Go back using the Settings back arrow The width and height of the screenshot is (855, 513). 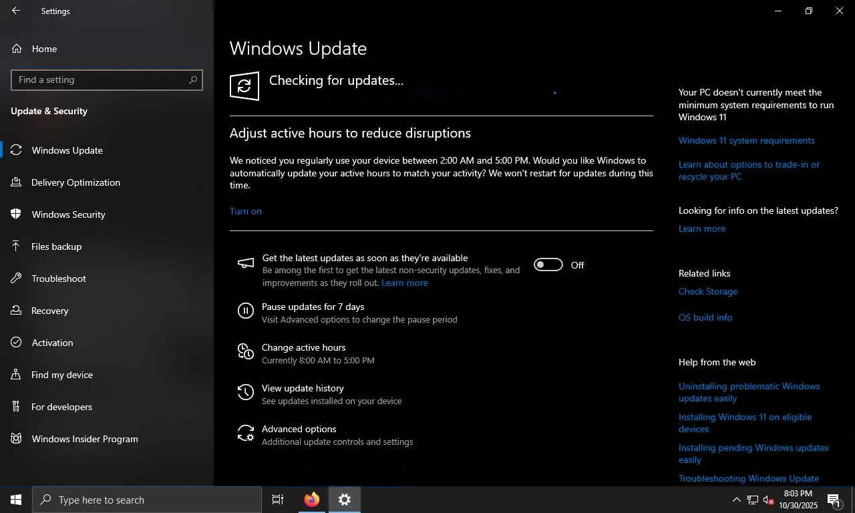click(x=16, y=11)
